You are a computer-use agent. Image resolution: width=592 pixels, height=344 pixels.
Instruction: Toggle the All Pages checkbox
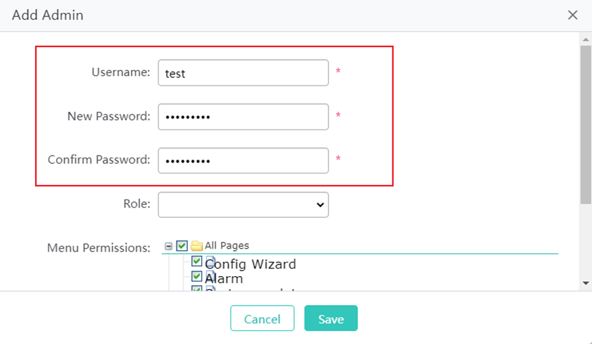(182, 245)
